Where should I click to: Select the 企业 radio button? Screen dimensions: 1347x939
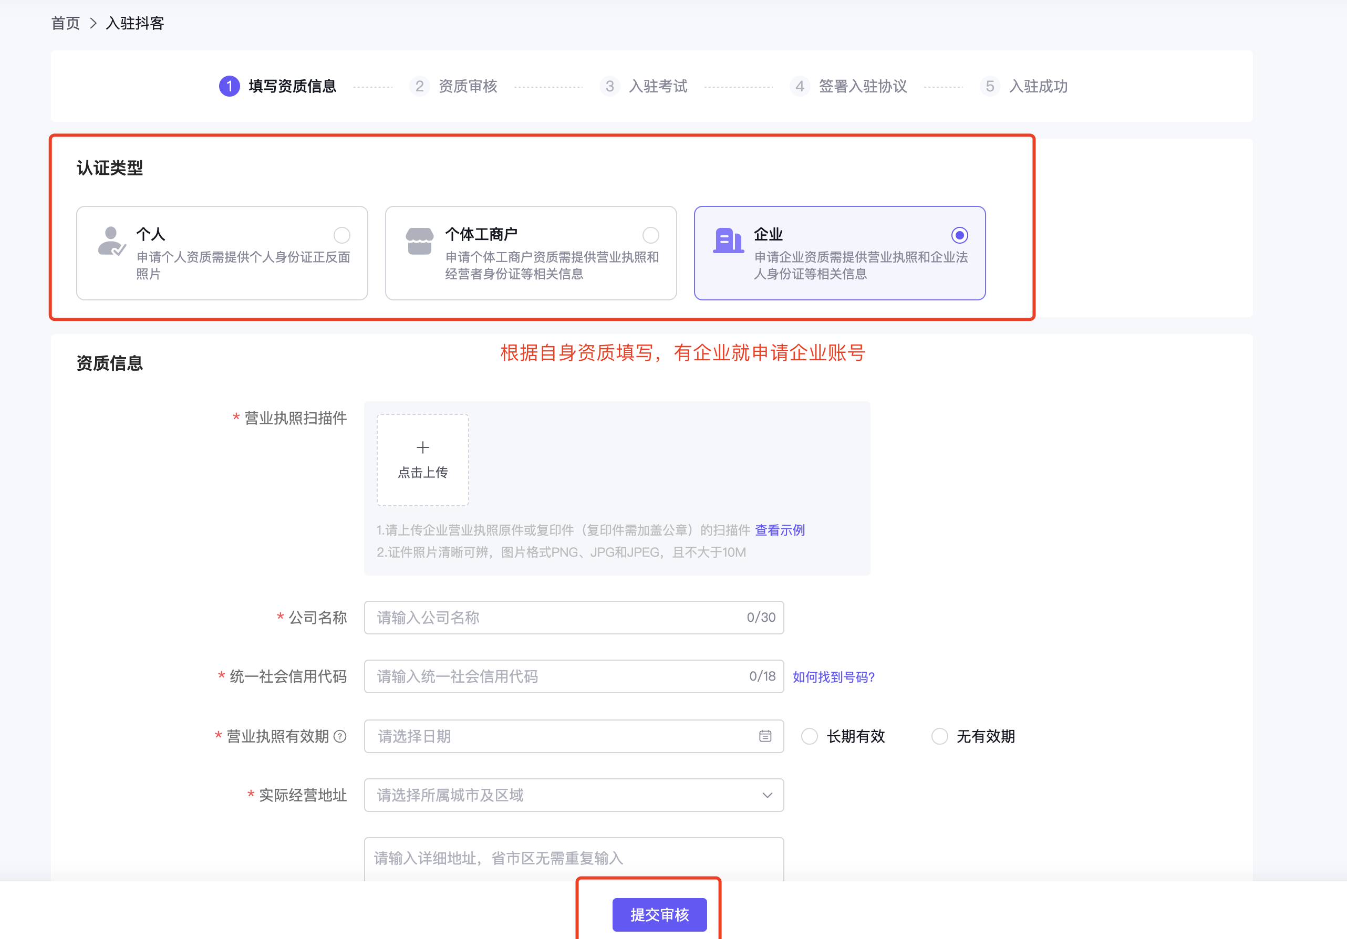959,235
